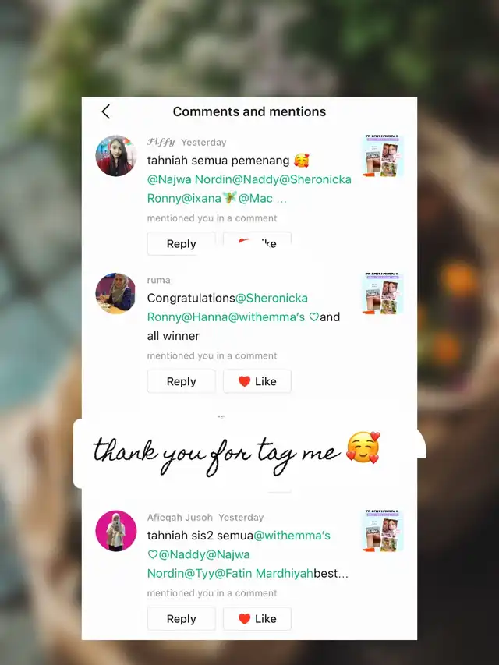Screen dimensions: 499x665
Task: Click Reply under Afieqah Jusoh's comment
Action: 181,619
